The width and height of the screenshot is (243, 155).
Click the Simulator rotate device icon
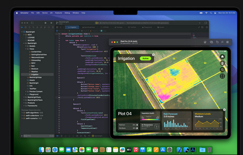pos(217,42)
